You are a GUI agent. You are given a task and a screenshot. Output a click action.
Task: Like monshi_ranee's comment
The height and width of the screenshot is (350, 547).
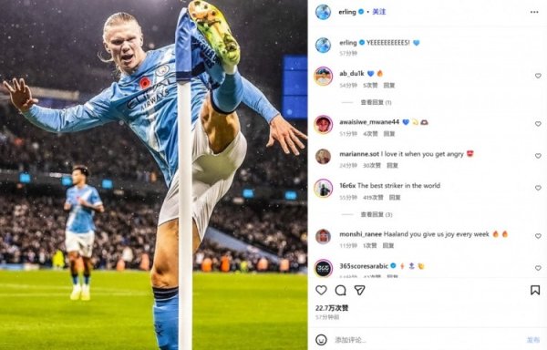538,236
